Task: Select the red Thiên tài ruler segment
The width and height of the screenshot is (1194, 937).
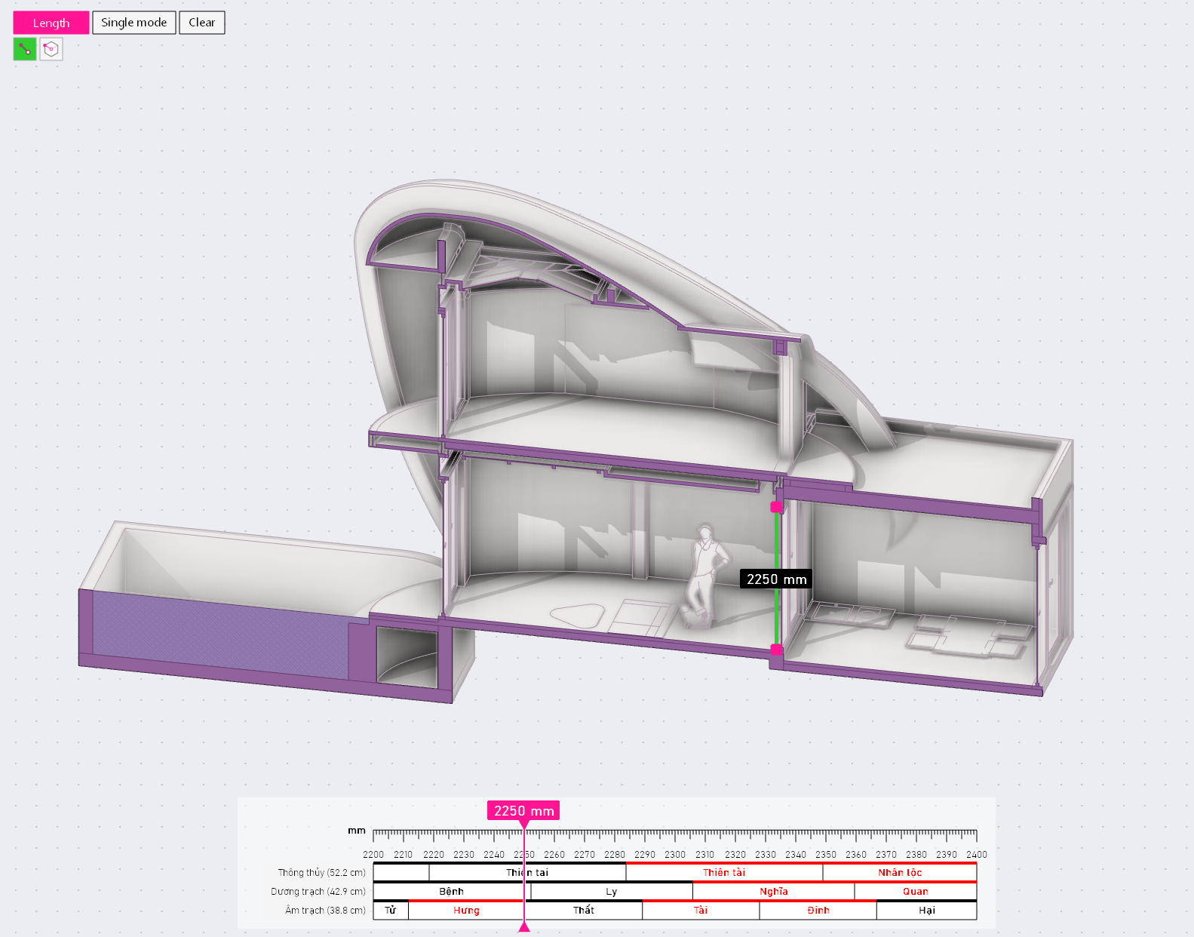Action: (723, 873)
